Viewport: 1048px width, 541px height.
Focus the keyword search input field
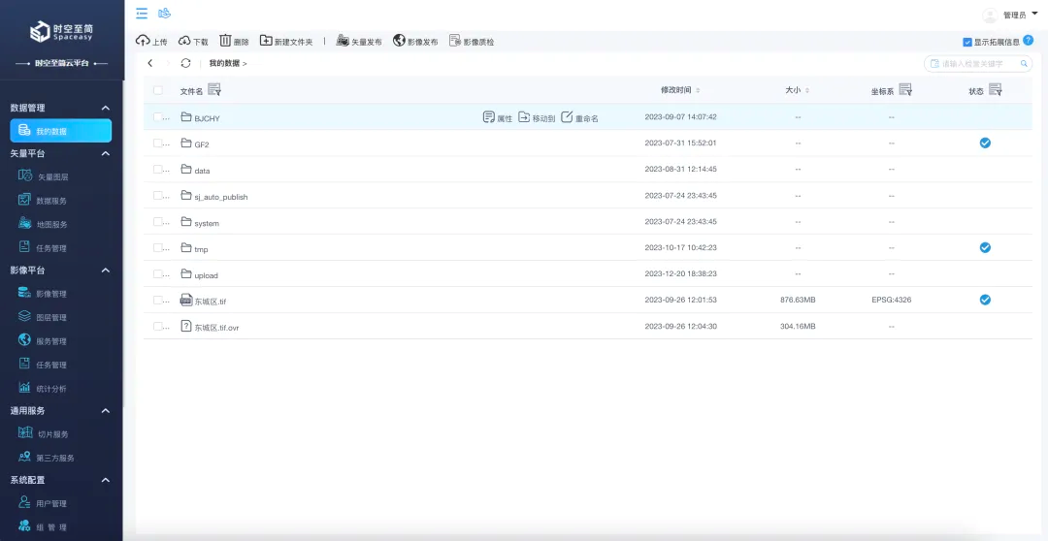tap(978, 63)
